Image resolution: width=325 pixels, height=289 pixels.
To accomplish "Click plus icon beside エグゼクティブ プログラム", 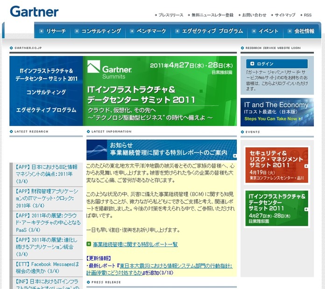I will 177,31.
